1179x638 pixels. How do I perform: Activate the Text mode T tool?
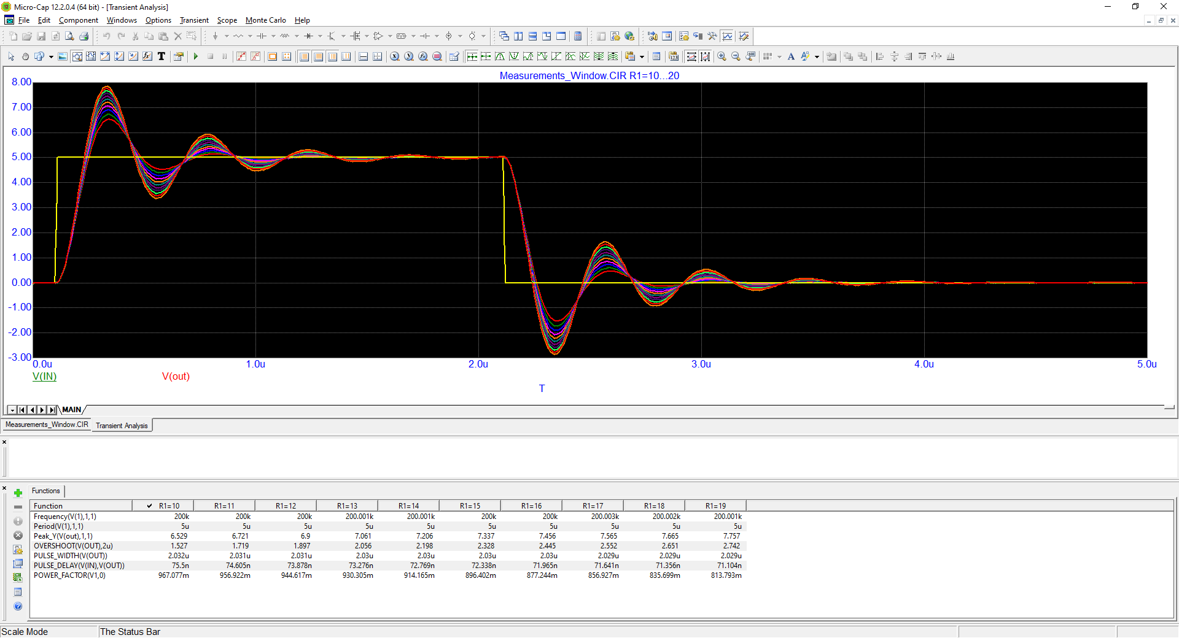tap(161, 56)
